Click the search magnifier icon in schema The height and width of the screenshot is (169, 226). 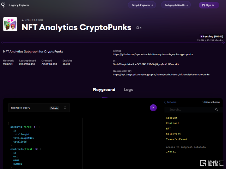[x=217, y=110]
